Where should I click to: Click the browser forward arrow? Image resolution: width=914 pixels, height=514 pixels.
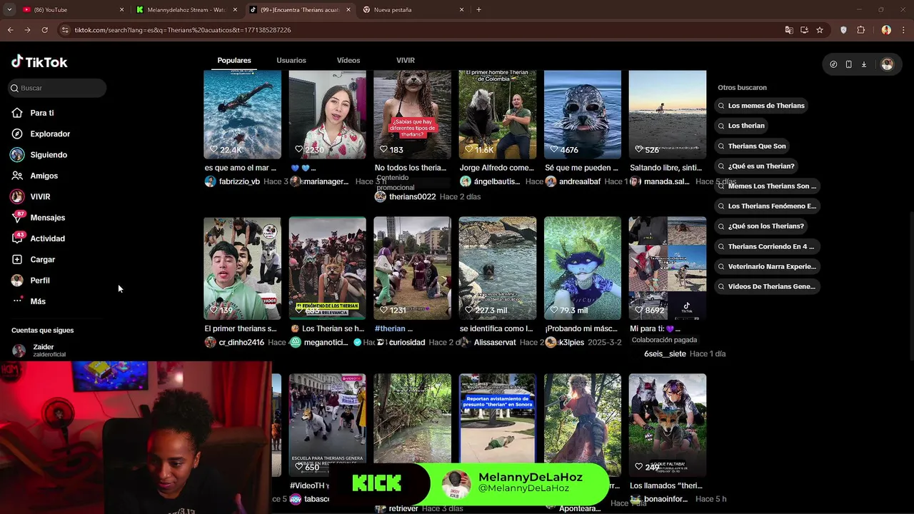(x=27, y=30)
